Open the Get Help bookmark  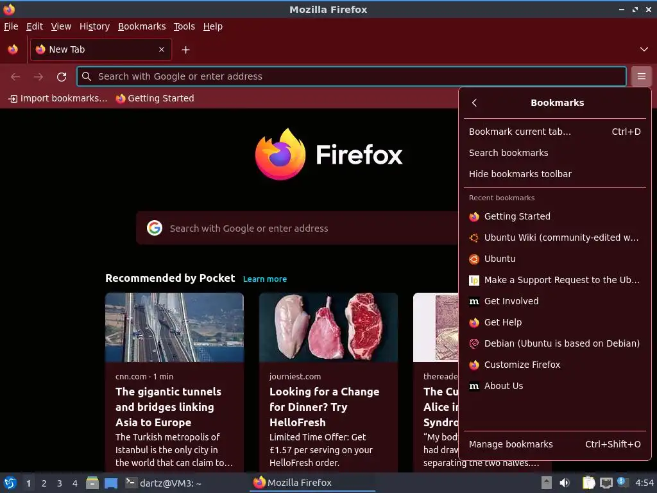pyautogui.click(x=555, y=322)
